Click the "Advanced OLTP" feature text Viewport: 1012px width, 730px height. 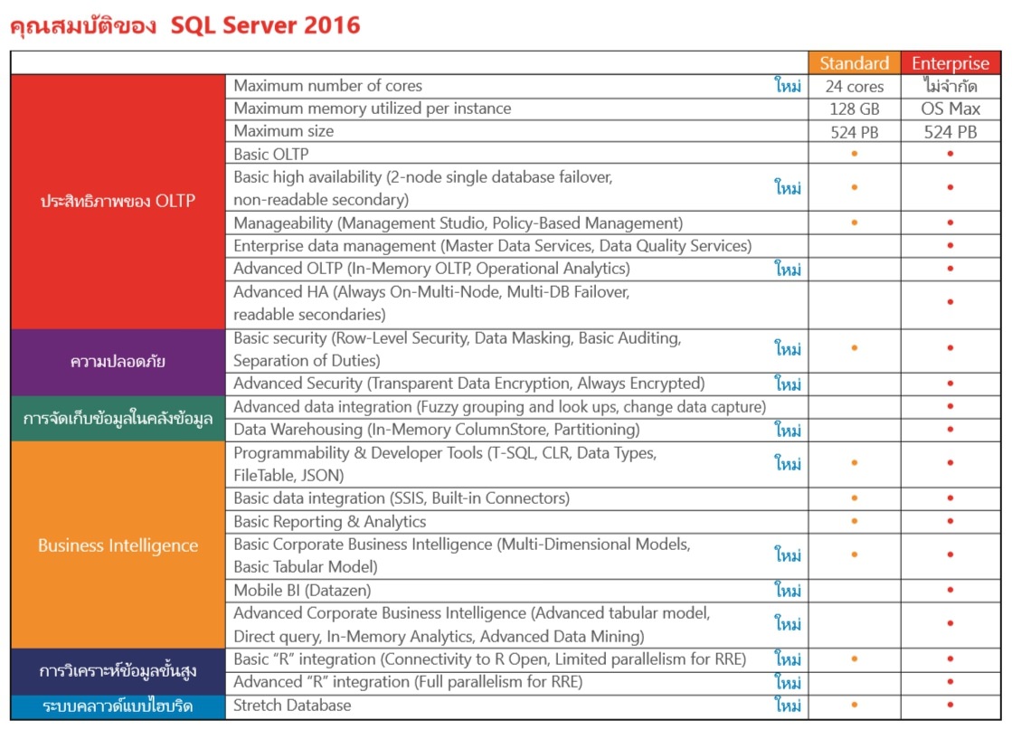[x=431, y=269]
